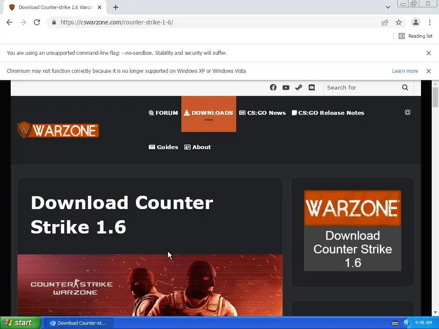Visit the Warzone Facebook page
This screenshot has width=439, height=329.
pyautogui.click(x=273, y=87)
